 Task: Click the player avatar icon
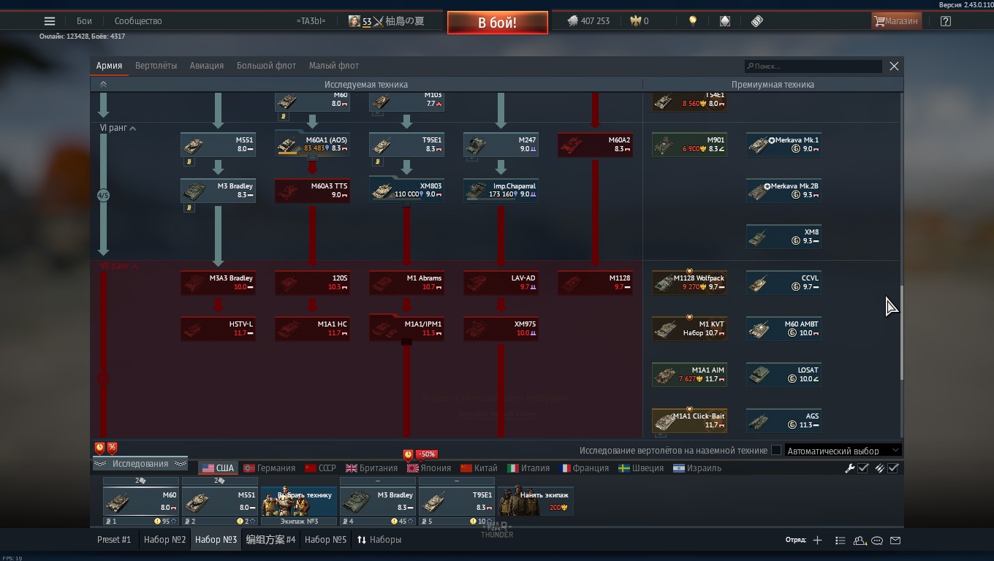tap(354, 21)
